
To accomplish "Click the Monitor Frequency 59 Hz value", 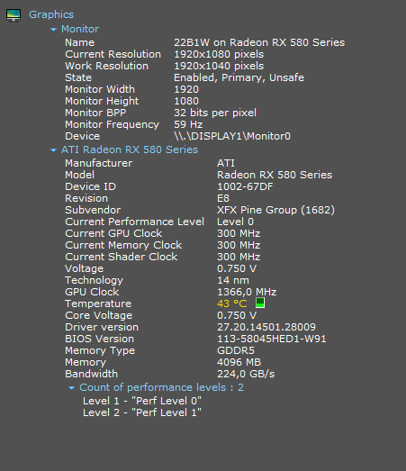I will pos(188,124).
